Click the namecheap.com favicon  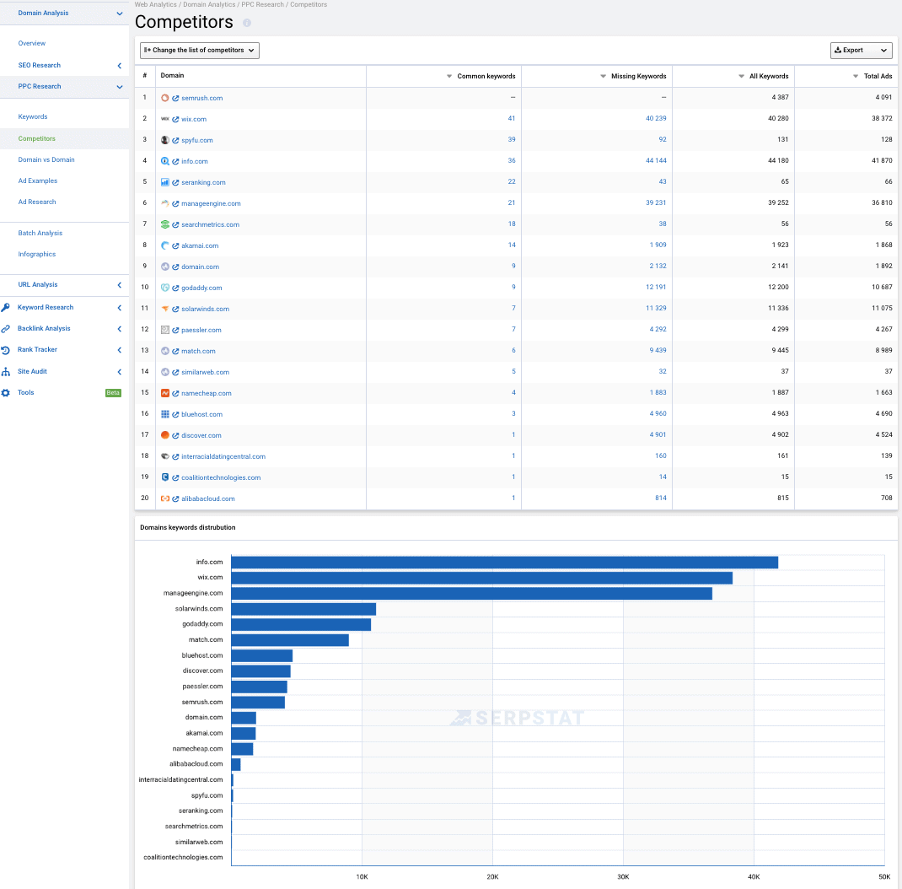[x=165, y=393]
